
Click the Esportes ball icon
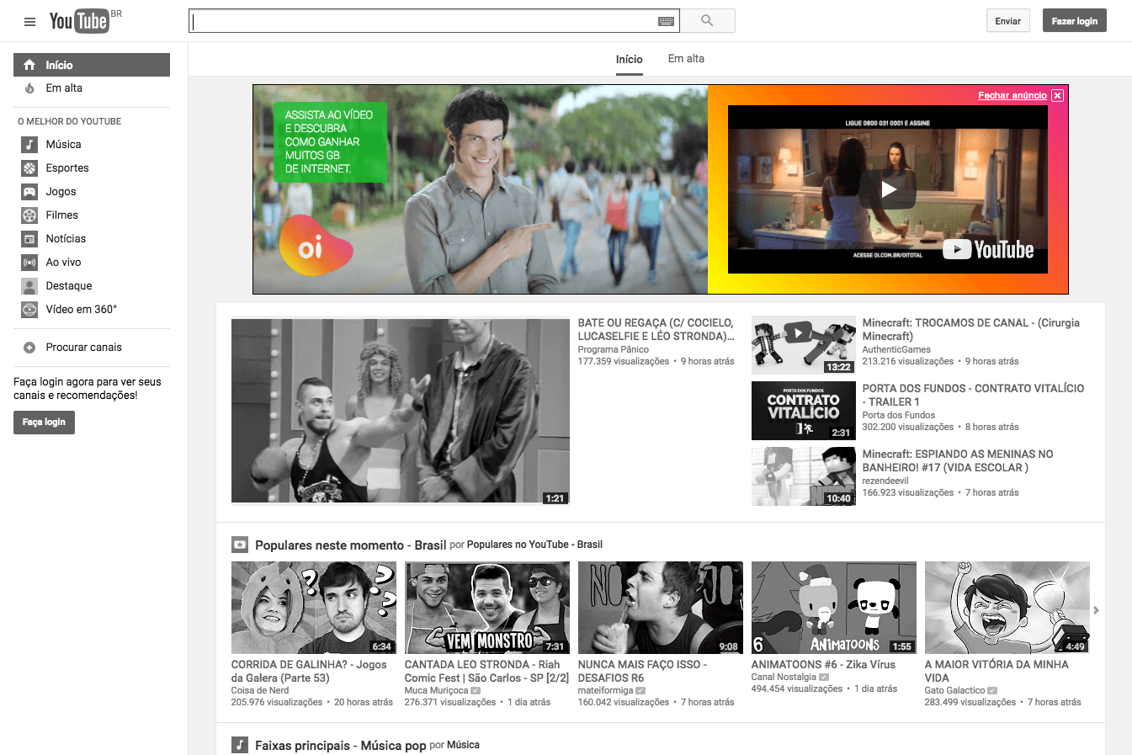click(x=29, y=168)
